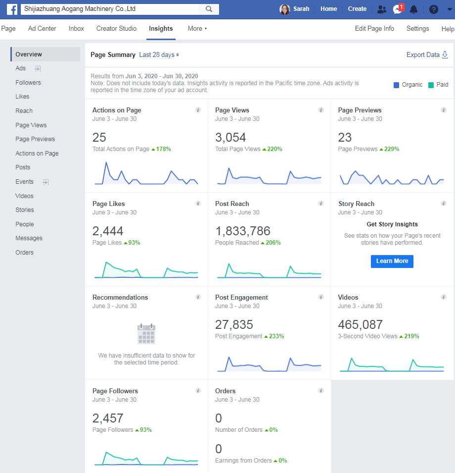Click the Facebook logo icon
The image size is (455, 473).
coord(12,9)
